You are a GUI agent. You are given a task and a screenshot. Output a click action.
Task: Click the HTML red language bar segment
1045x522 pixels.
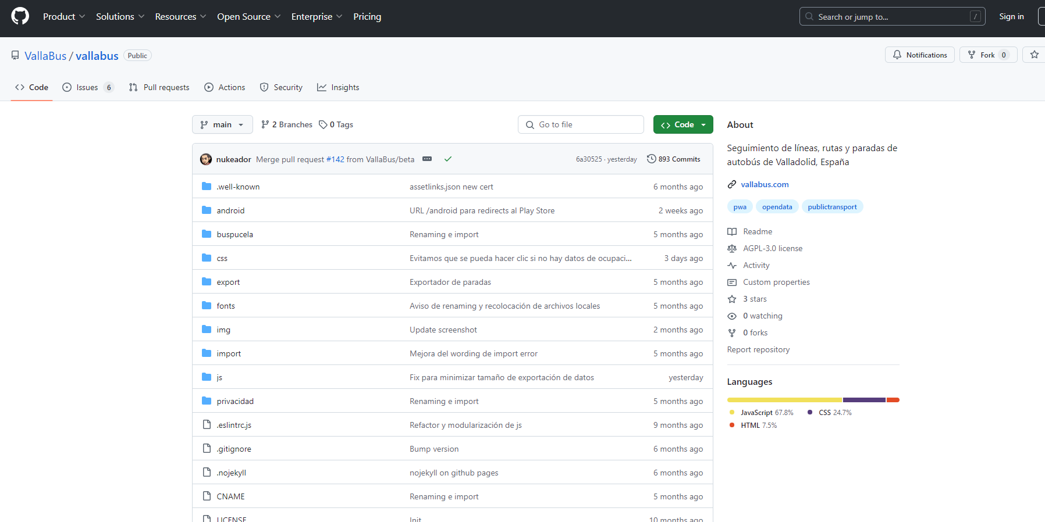click(893, 400)
